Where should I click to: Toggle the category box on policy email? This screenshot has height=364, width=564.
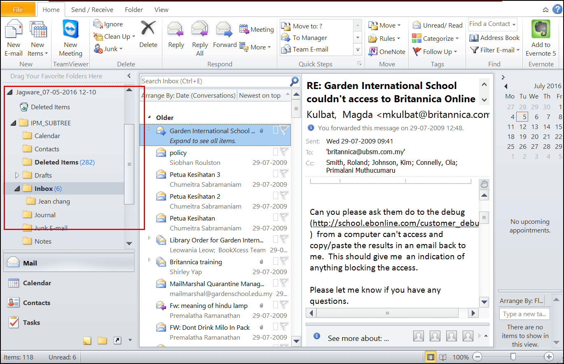(x=276, y=152)
